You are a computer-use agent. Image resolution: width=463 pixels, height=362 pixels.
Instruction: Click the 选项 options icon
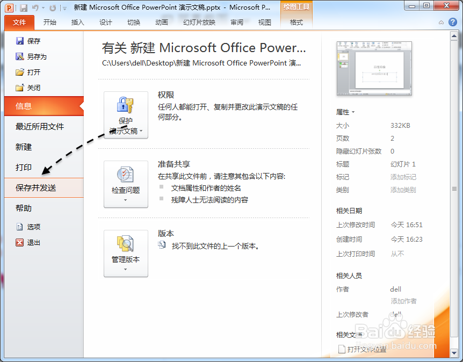pyautogui.click(x=19, y=227)
